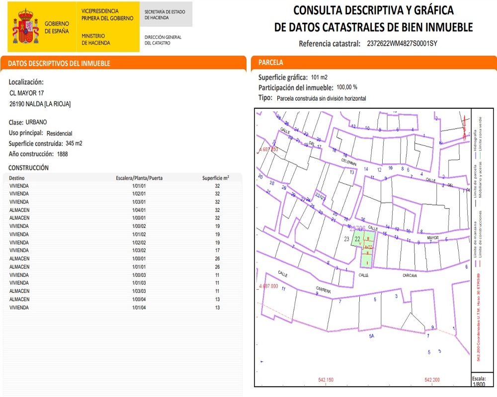The image size is (497, 397).
Task: Click the Spanish coat of arms emblem
Action: click(x=25, y=27)
